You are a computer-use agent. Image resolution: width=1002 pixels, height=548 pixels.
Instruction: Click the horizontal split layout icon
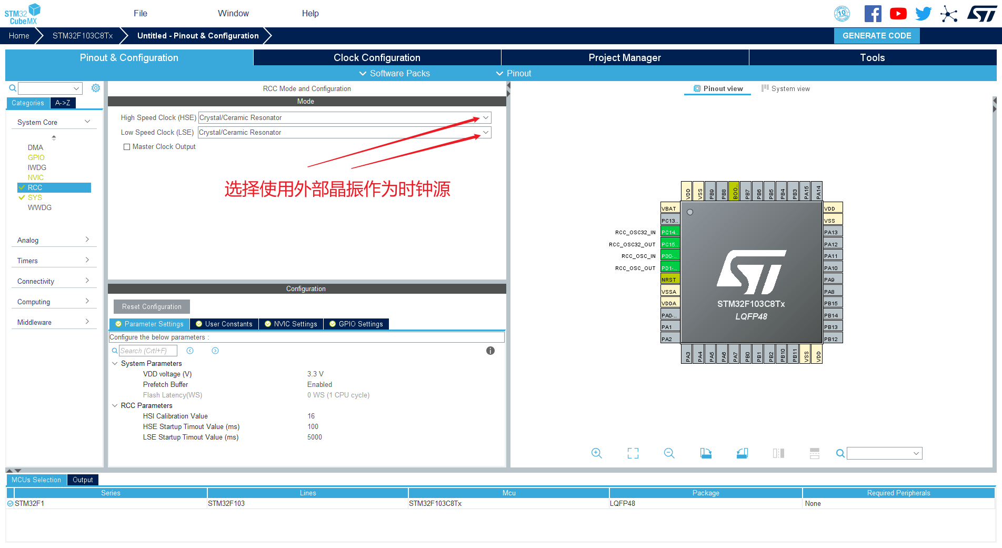pyautogui.click(x=815, y=453)
